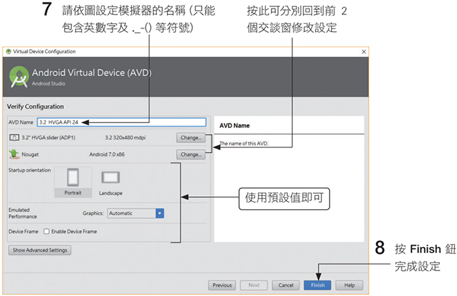Click the "3.2 320x480 mdpi" text

tap(125, 137)
